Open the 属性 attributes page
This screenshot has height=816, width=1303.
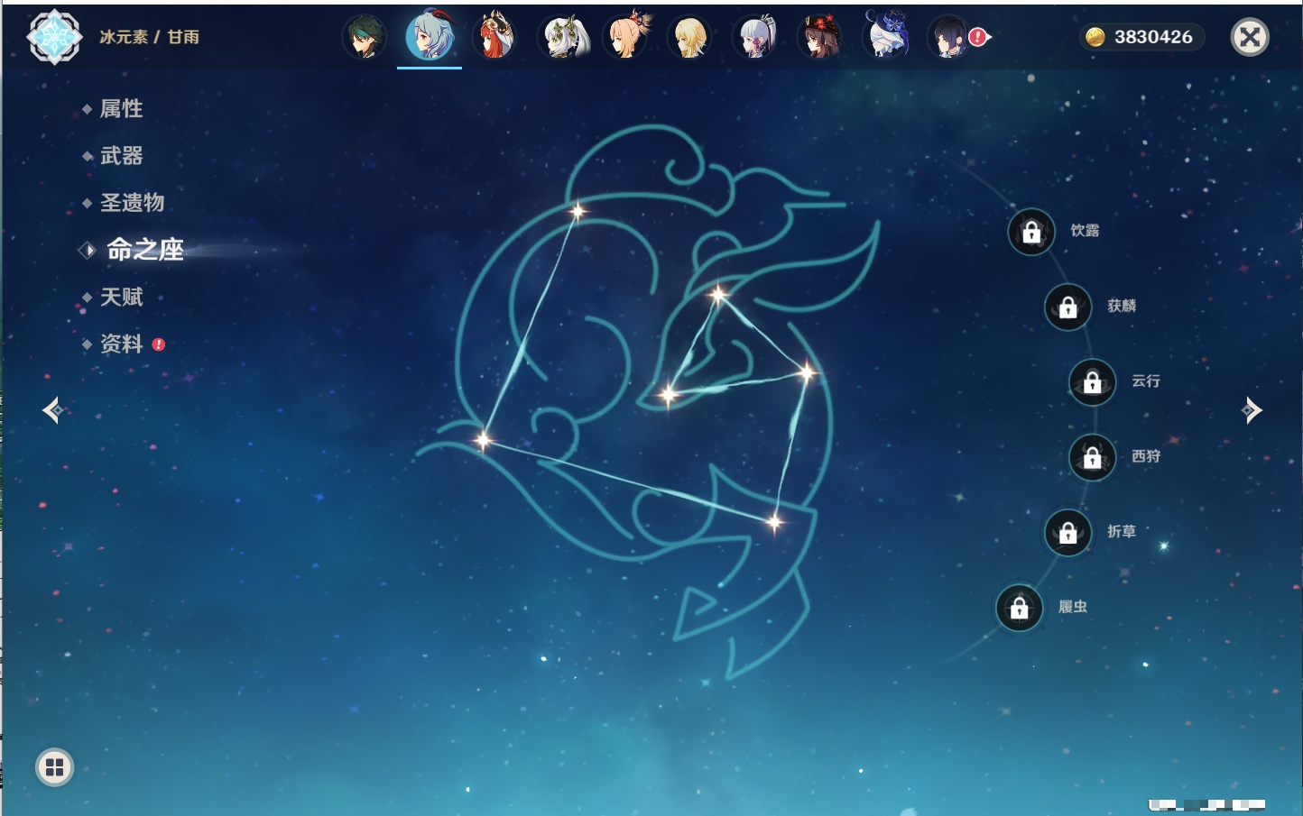121,109
